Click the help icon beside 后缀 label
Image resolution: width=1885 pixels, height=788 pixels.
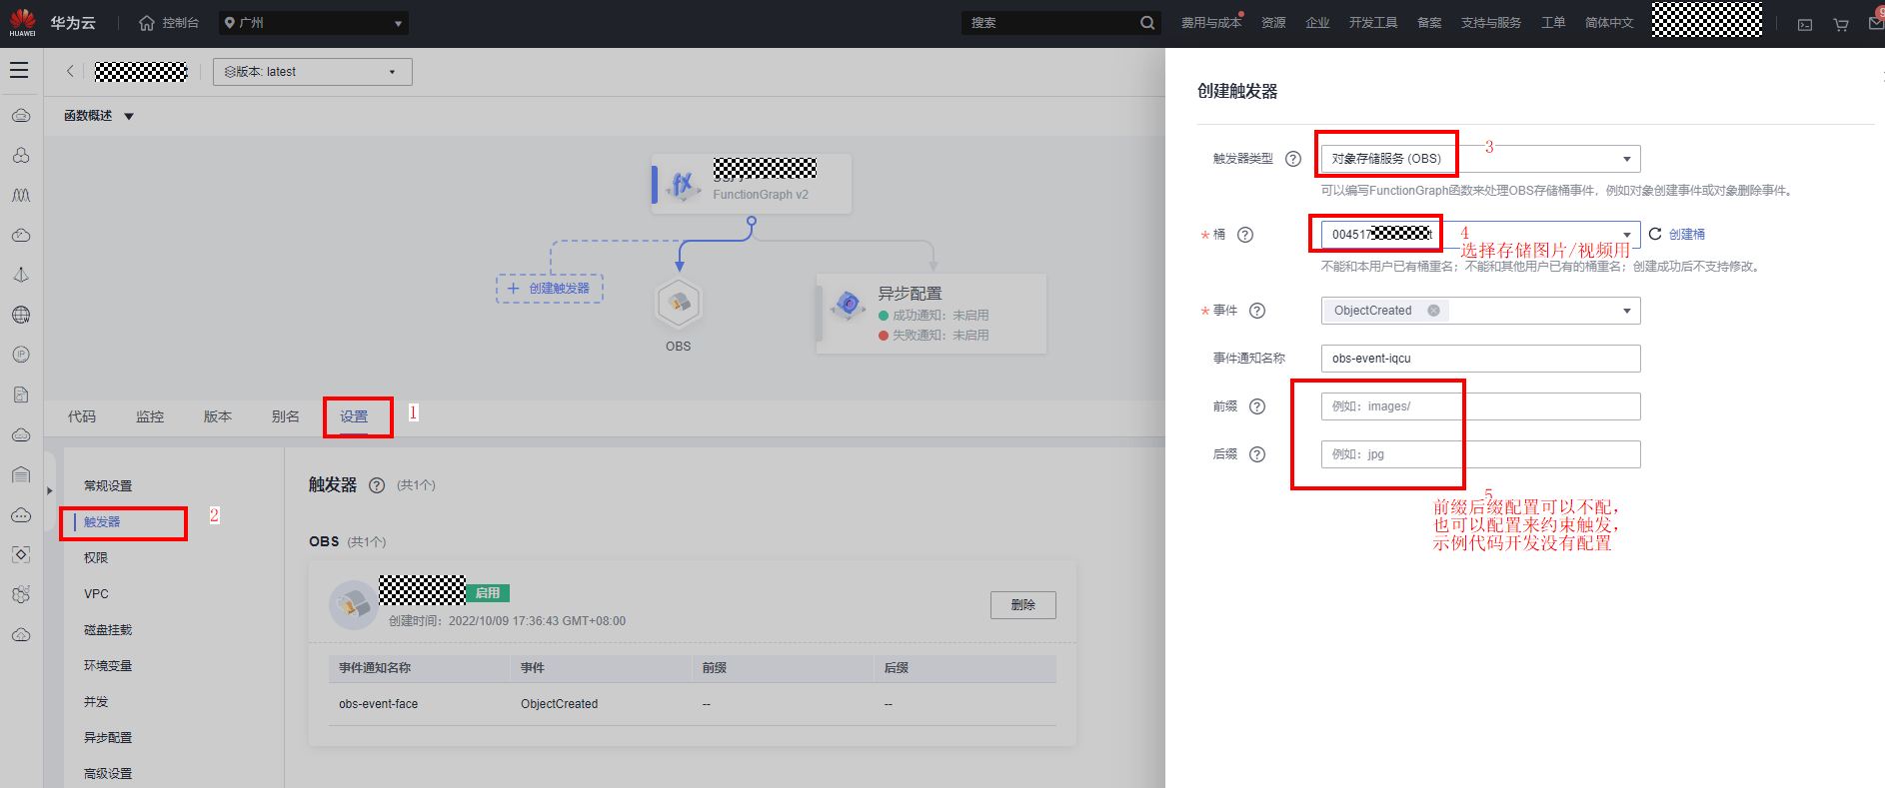coord(1257,454)
